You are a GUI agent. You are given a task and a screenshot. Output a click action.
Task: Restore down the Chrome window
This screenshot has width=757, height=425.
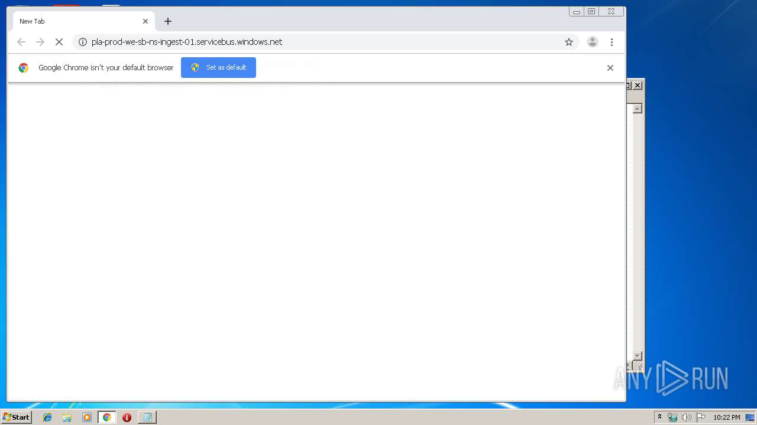click(x=591, y=11)
